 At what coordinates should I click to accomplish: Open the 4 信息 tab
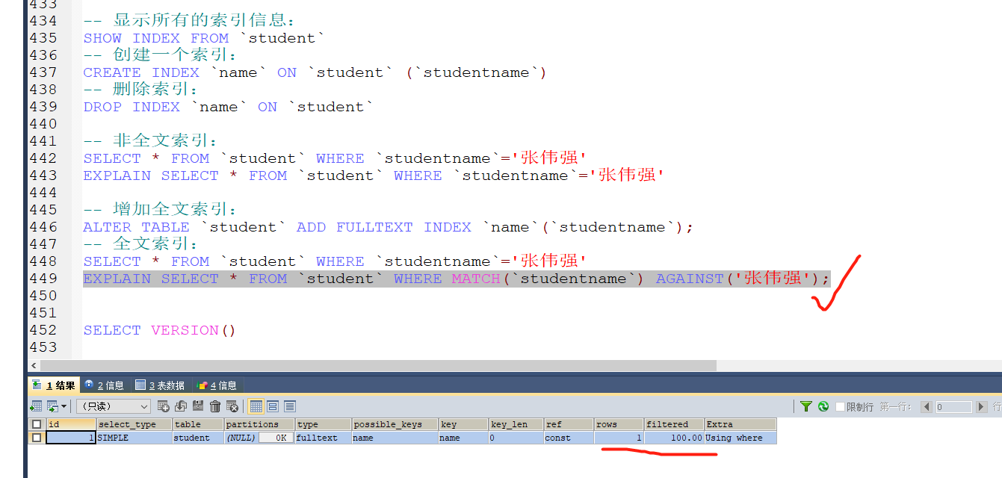click(217, 385)
